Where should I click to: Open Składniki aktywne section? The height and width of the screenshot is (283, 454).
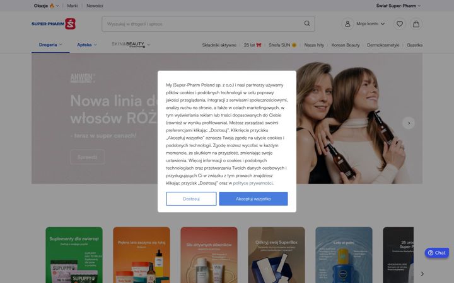coord(219,45)
